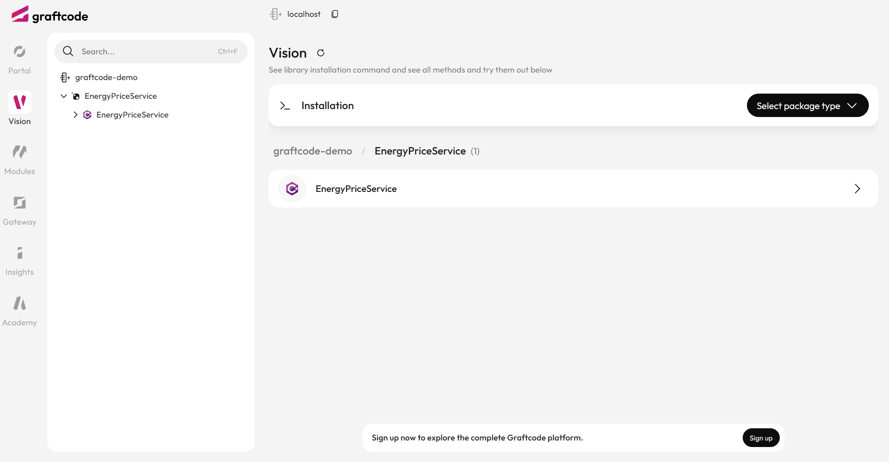889x462 pixels.
Task: Click the Portal label in sidebar
Action: [20, 71]
